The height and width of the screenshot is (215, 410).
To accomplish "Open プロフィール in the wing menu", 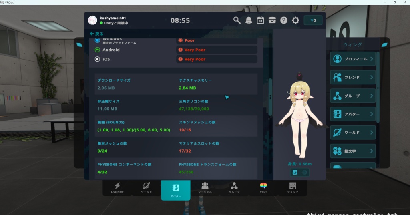I will (353, 59).
